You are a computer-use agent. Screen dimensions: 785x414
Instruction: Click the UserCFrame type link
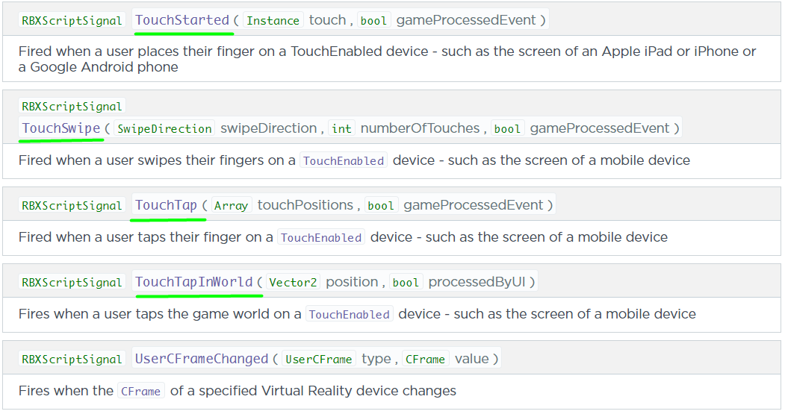318,360
